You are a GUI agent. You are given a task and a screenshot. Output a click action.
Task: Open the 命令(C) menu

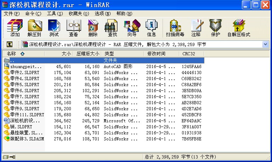coord(33,13)
